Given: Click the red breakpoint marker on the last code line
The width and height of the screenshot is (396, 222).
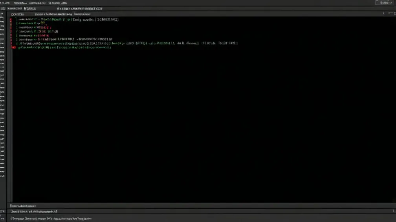Looking at the screenshot, I should (x=13, y=47).
